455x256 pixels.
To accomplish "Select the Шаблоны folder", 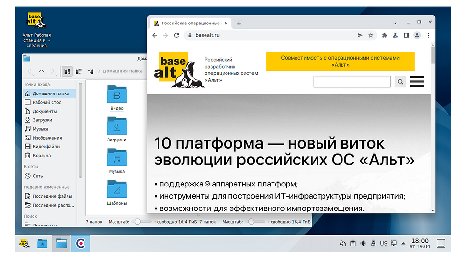I will [x=116, y=192].
